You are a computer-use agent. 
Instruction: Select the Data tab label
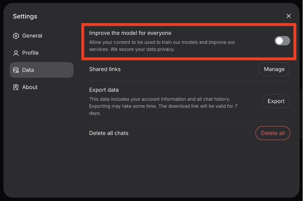(28, 70)
